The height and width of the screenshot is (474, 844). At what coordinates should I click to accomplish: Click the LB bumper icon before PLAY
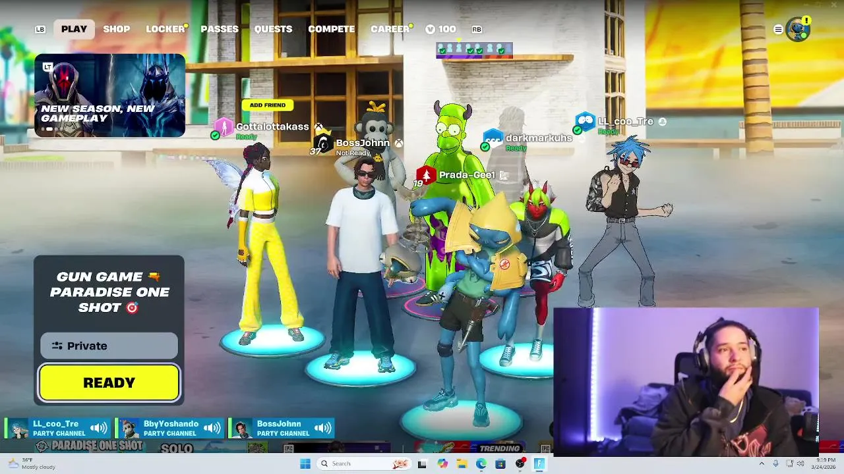[x=40, y=29]
